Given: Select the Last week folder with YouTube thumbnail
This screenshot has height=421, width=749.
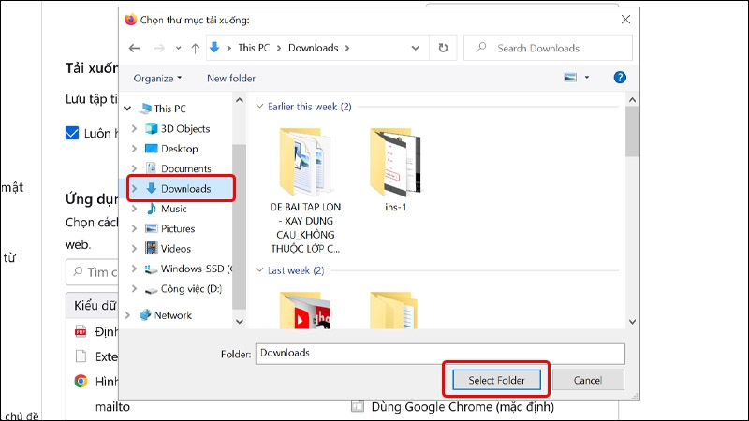Looking at the screenshot, I should coord(305,311).
